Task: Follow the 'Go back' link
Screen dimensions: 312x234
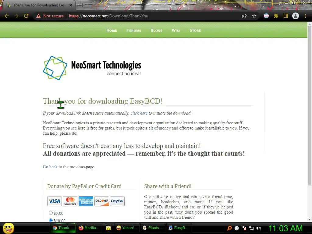Action: coord(50,167)
